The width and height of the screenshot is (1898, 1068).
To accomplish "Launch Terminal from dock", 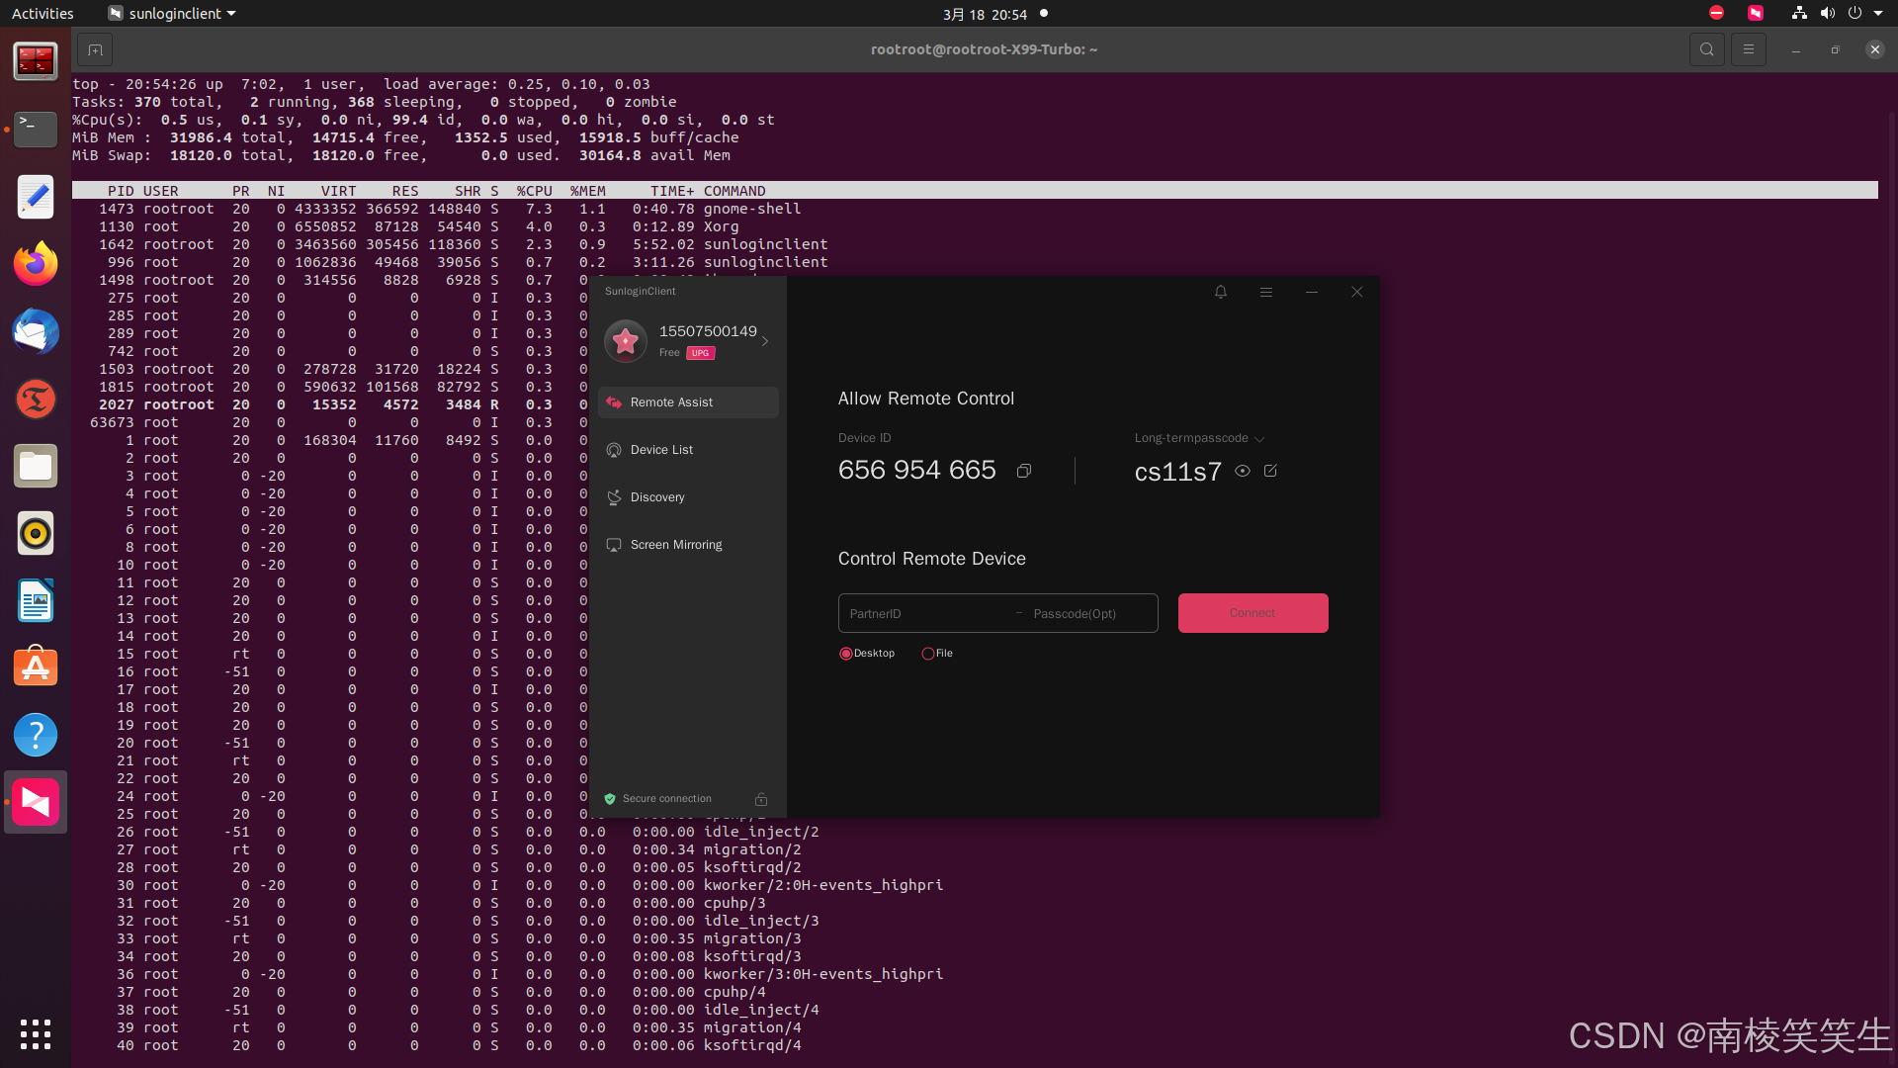I will coord(36,130).
